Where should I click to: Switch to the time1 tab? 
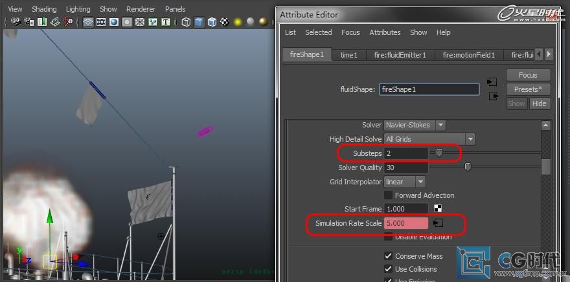click(x=348, y=55)
